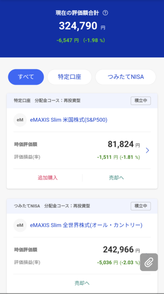Image resolution: width=164 pixels, height=294 pixels.
Task: Click 売却へ for S&P500 fund
Action: (x=116, y=178)
